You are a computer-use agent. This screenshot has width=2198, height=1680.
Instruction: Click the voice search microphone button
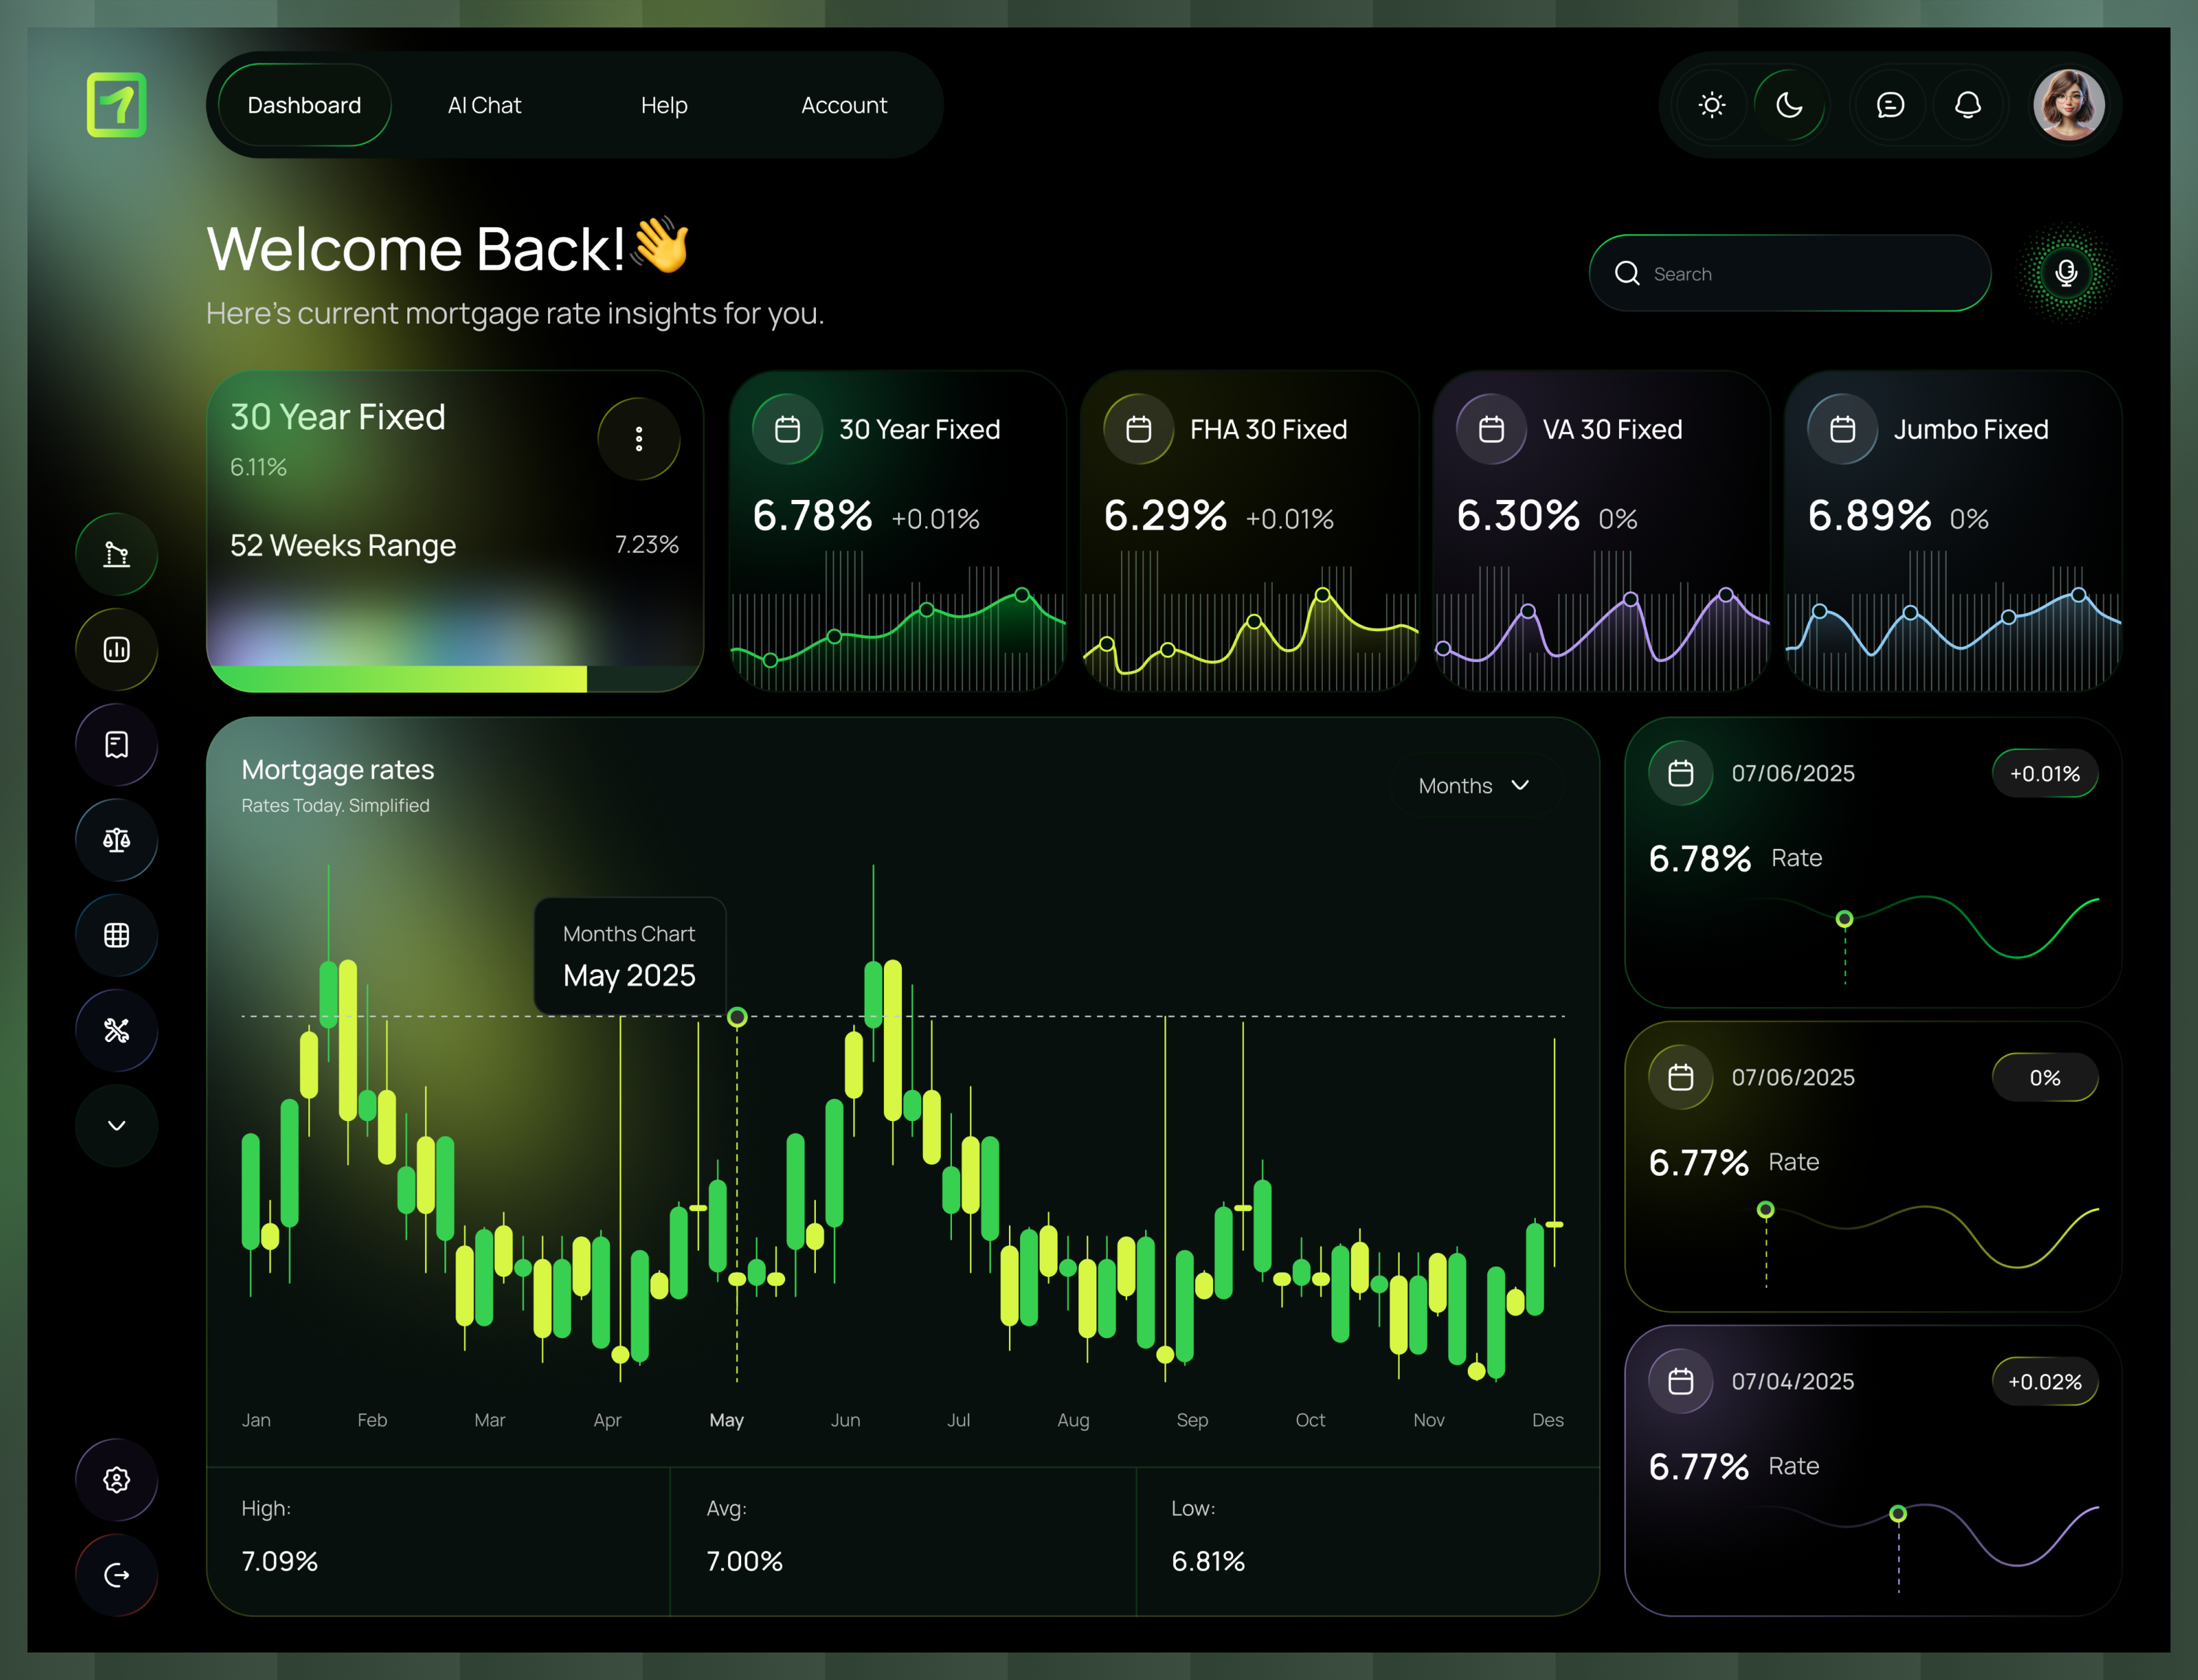tap(2066, 273)
